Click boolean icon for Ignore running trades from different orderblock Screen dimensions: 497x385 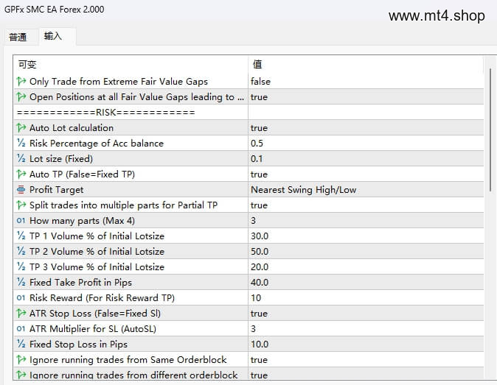pos(21,375)
